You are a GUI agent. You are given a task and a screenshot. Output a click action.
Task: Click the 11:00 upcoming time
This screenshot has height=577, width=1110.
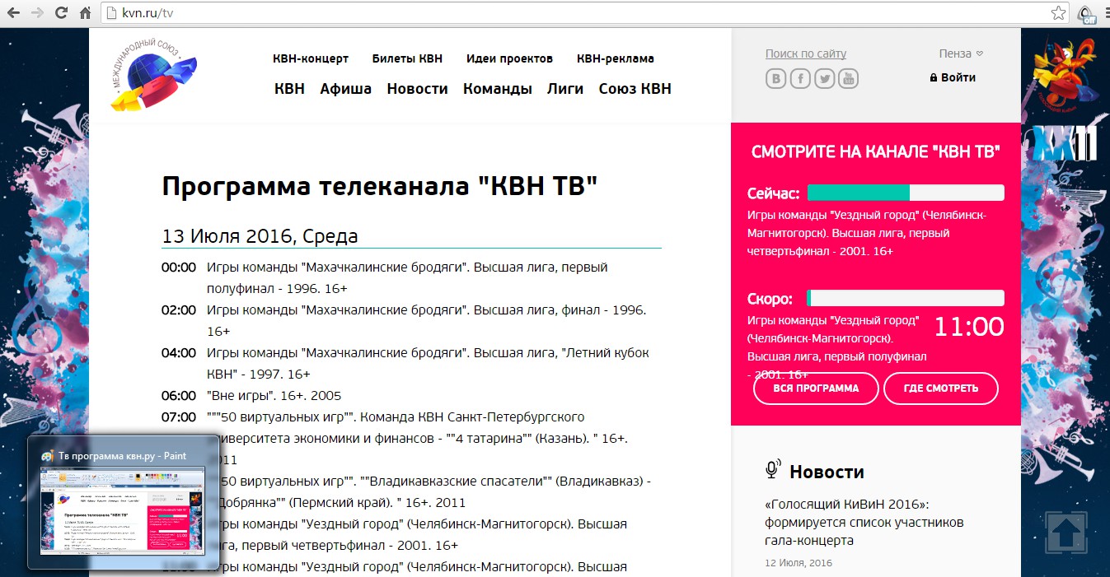(968, 327)
